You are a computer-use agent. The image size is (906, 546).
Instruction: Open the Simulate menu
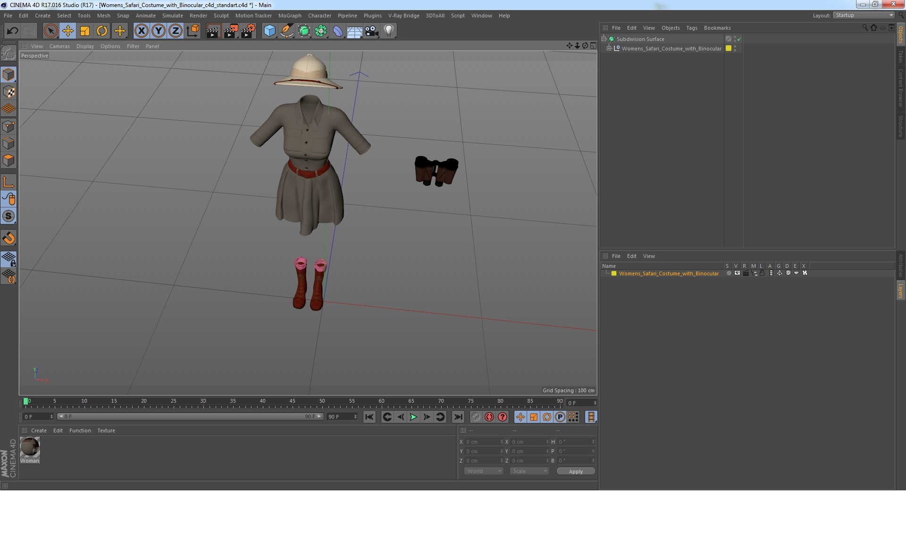click(173, 16)
